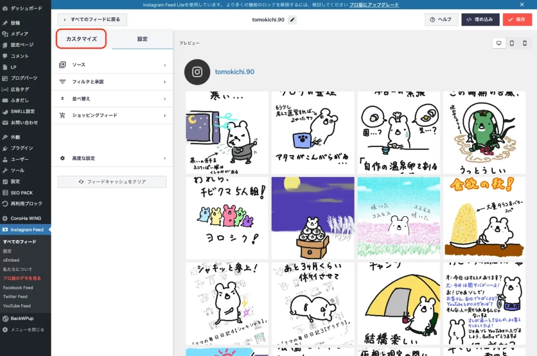
Task: Open すべてのフィード submenu item
Action: pyautogui.click(x=19, y=242)
